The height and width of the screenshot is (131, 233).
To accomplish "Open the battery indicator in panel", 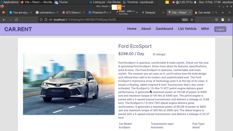I will click(184, 2).
